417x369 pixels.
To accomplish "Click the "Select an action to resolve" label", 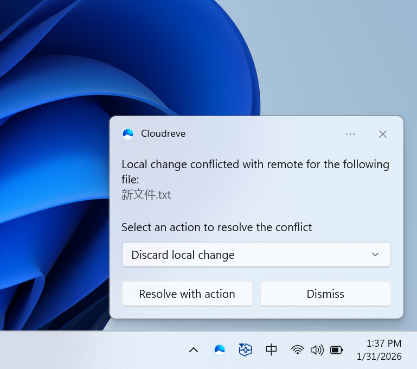I will pos(216,227).
